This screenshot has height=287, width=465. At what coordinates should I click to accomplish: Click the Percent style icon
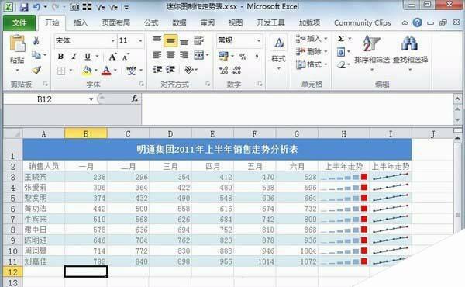click(x=243, y=56)
